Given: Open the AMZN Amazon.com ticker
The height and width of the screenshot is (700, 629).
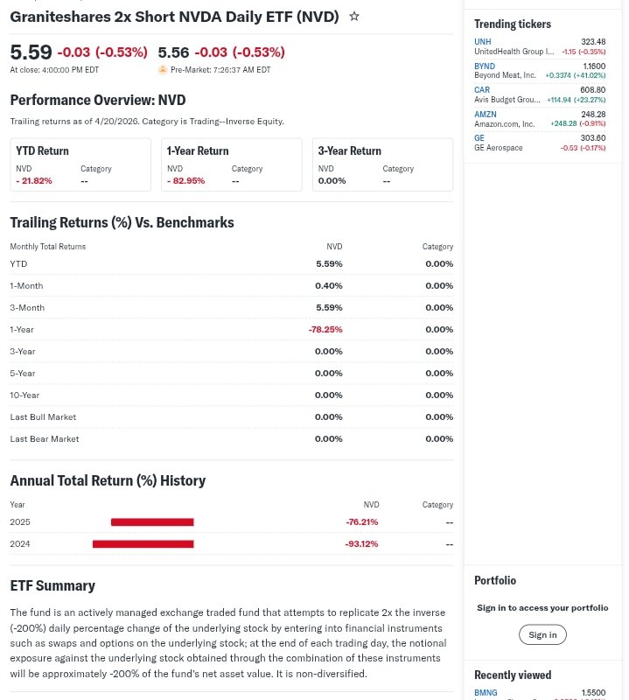Looking at the screenshot, I should [485, 114].
